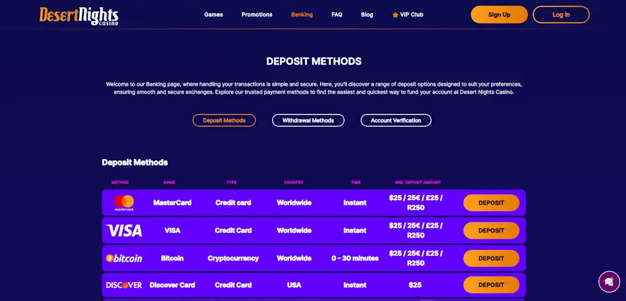The height and width of the screenshot is (301, 626).
Task: Open the Blog menu item
Action: tap(367, 15)
